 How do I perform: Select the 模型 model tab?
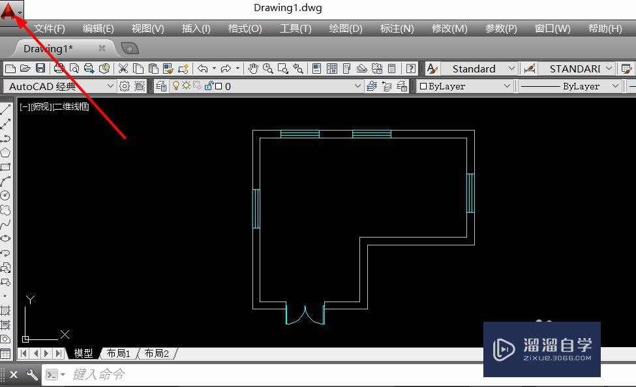point(83,353)
